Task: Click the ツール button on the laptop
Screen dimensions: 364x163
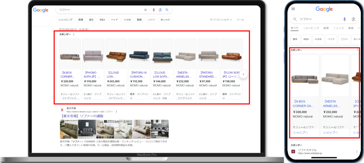Action: pos(240,20)
